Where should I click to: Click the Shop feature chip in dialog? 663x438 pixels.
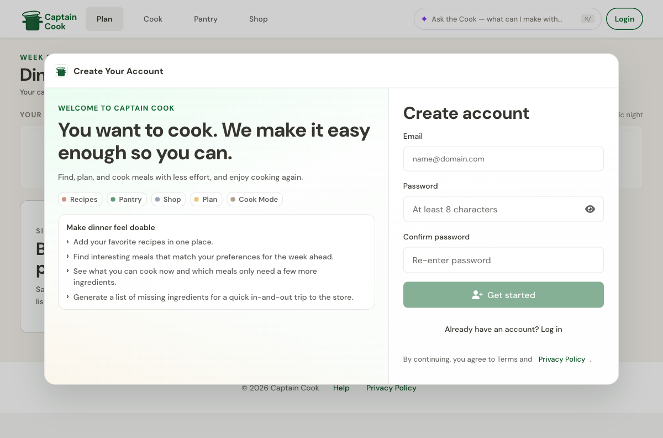[x=169, y=199]
